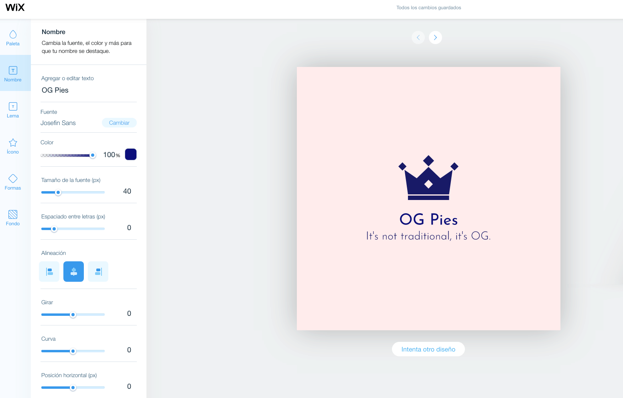The image size is (623, 398).
Task: Click the Espaciado entre letras label
Action: (73, 216)
